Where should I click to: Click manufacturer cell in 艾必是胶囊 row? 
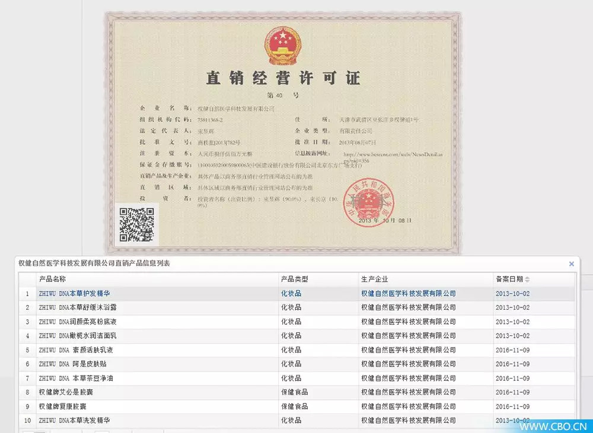pos(409,392)
